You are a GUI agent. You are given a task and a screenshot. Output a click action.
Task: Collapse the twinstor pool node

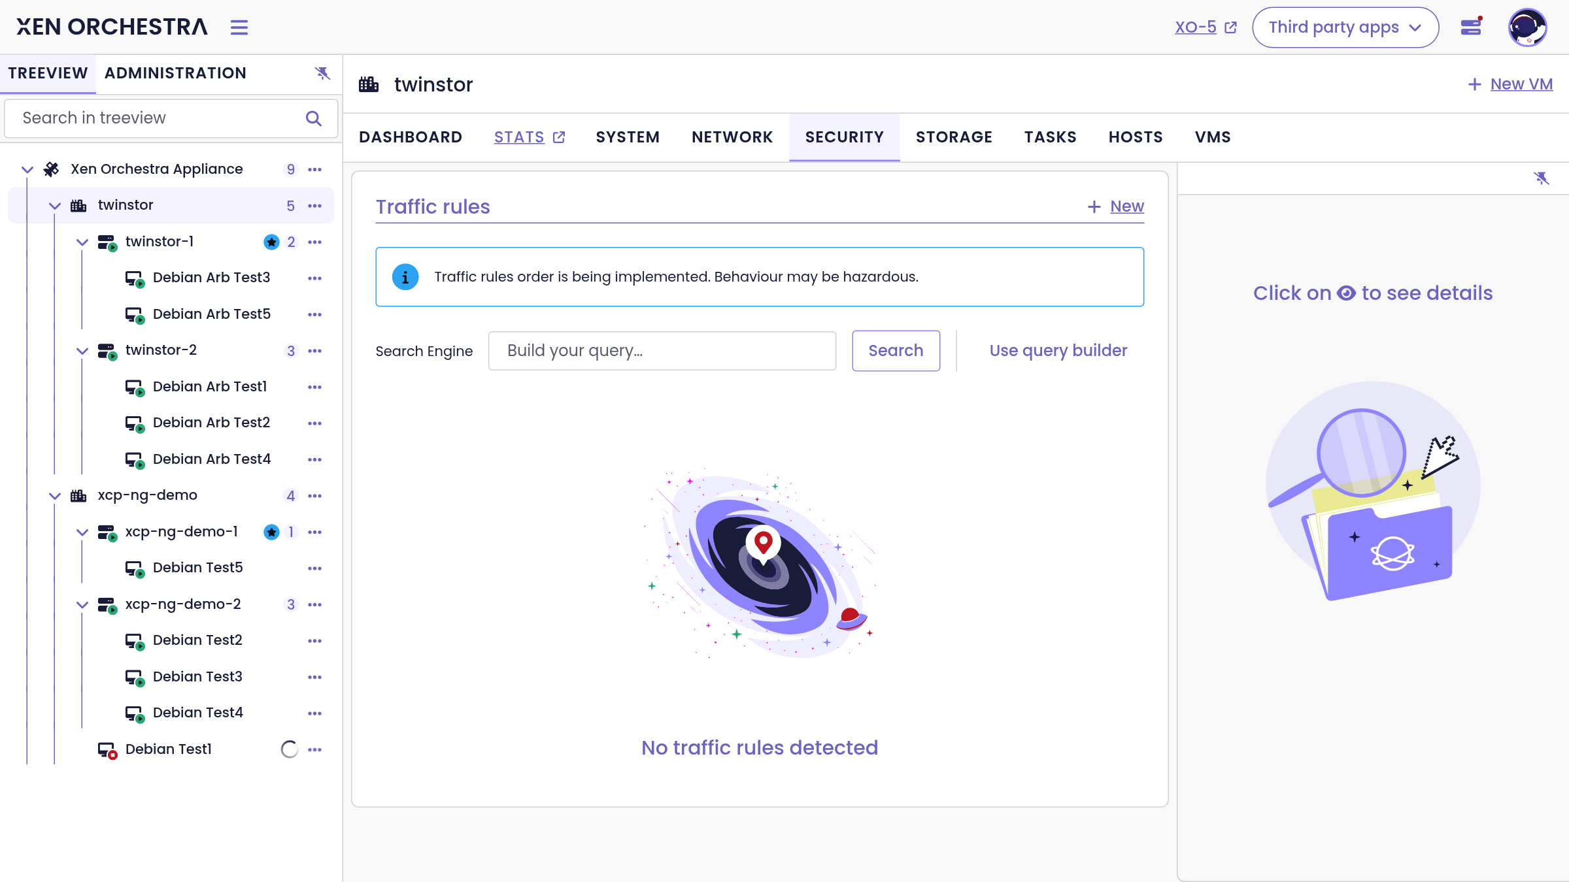(x=55, y=206)
